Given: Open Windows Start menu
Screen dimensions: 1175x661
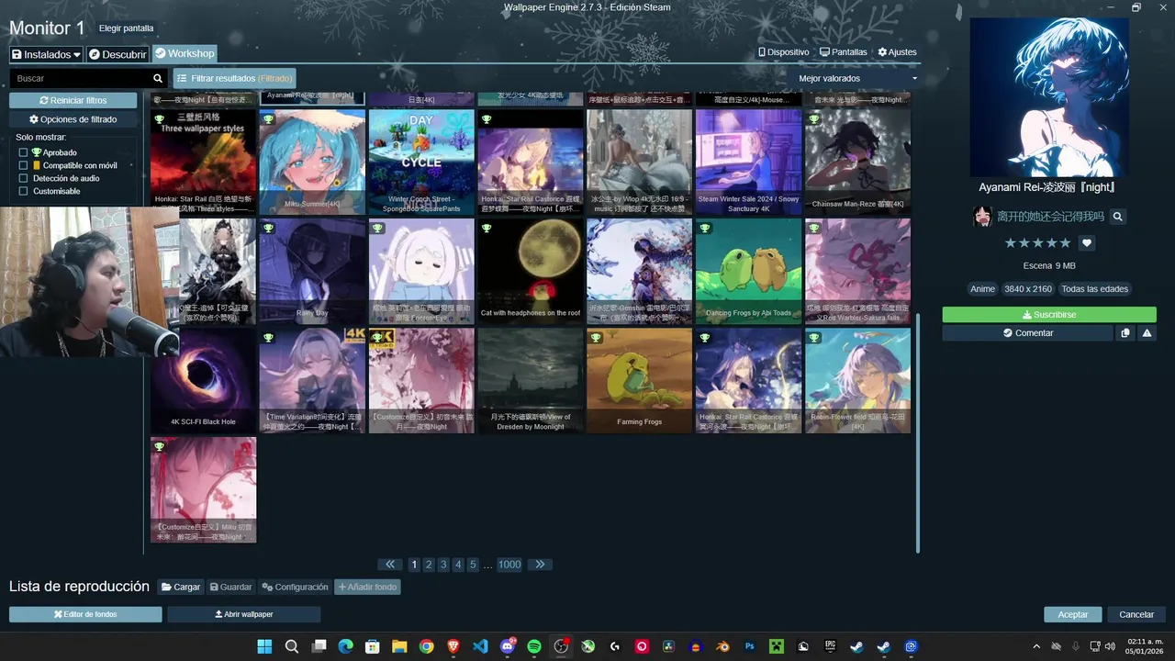Looking at the screenshot, I should [264, 646].
